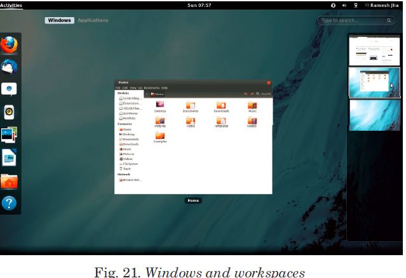Select the second workspace thumbnail with file manager
406x278 pixels.
point(374,83)
